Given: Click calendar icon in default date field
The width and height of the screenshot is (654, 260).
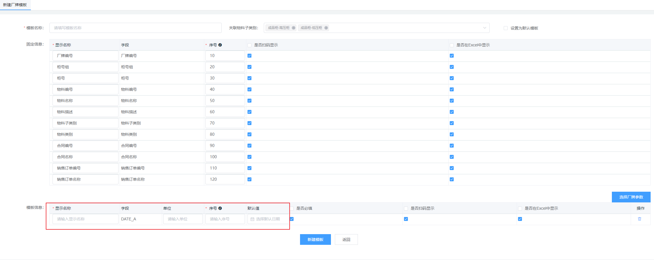Looking at the screenshot, I should pyautogui.click(x=252, y=219).
